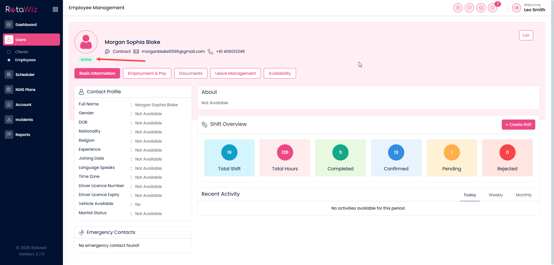
Task: Expand the Users sidebar section
Action: (x=31, y=40)
